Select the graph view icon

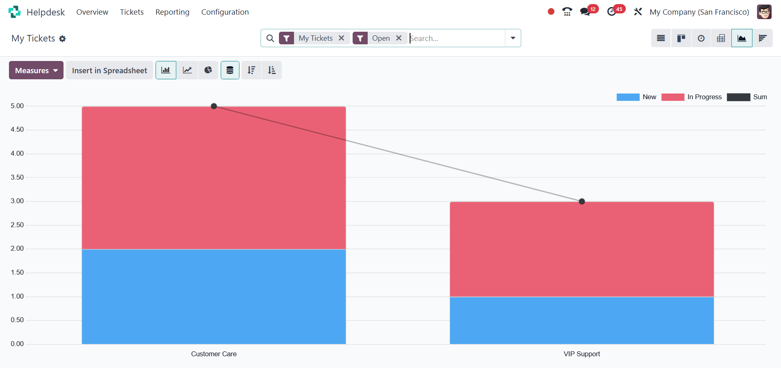pyautogui.click(x=742, y=38)
